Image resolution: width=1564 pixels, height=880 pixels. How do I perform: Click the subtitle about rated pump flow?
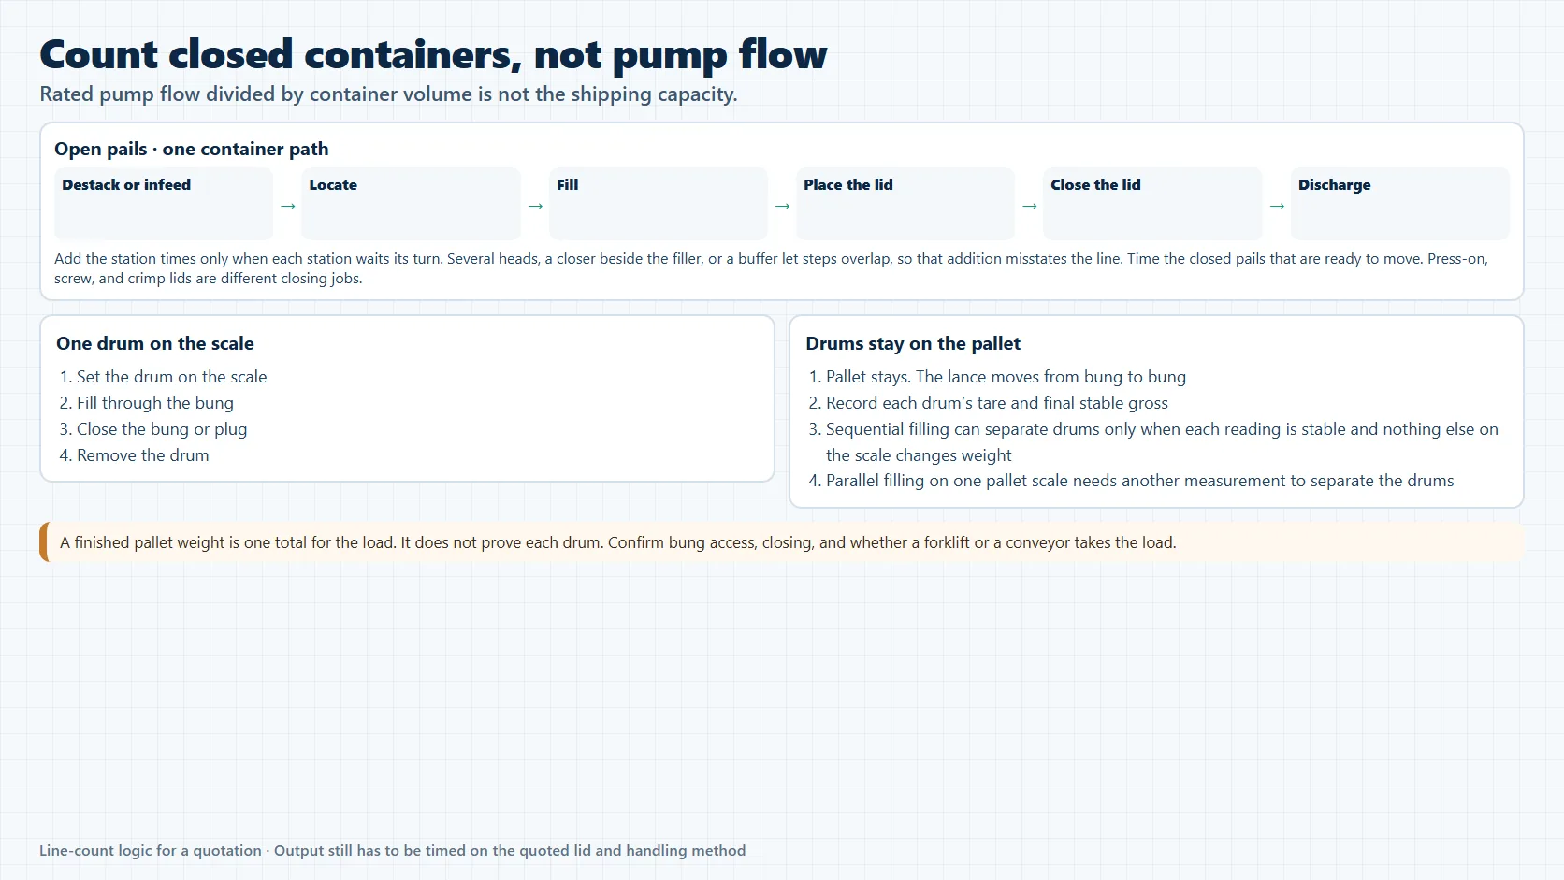(388, 94)
